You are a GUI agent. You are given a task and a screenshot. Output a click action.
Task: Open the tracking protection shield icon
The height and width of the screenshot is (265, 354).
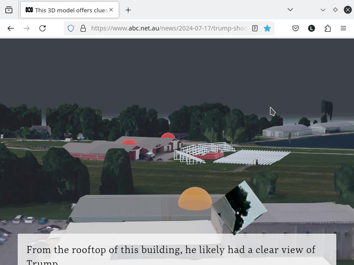click(x=71, y=28)
